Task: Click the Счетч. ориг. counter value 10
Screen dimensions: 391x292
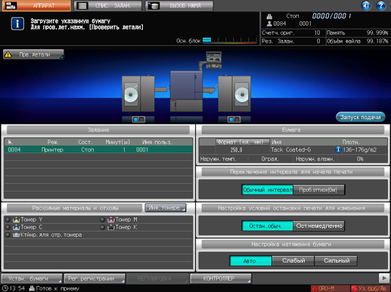Action: [317, 32]
